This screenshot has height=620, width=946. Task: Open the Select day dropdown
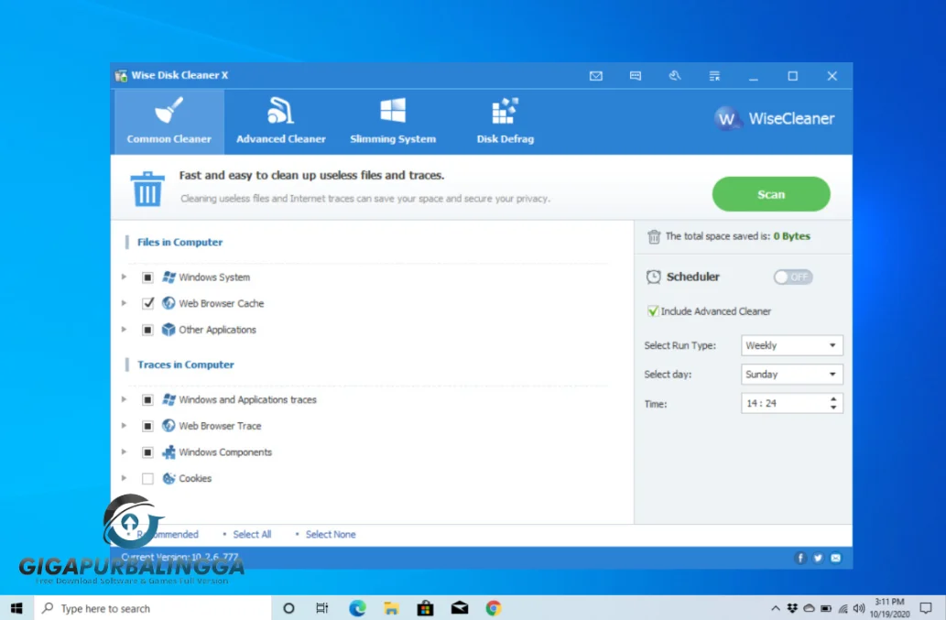791,375
